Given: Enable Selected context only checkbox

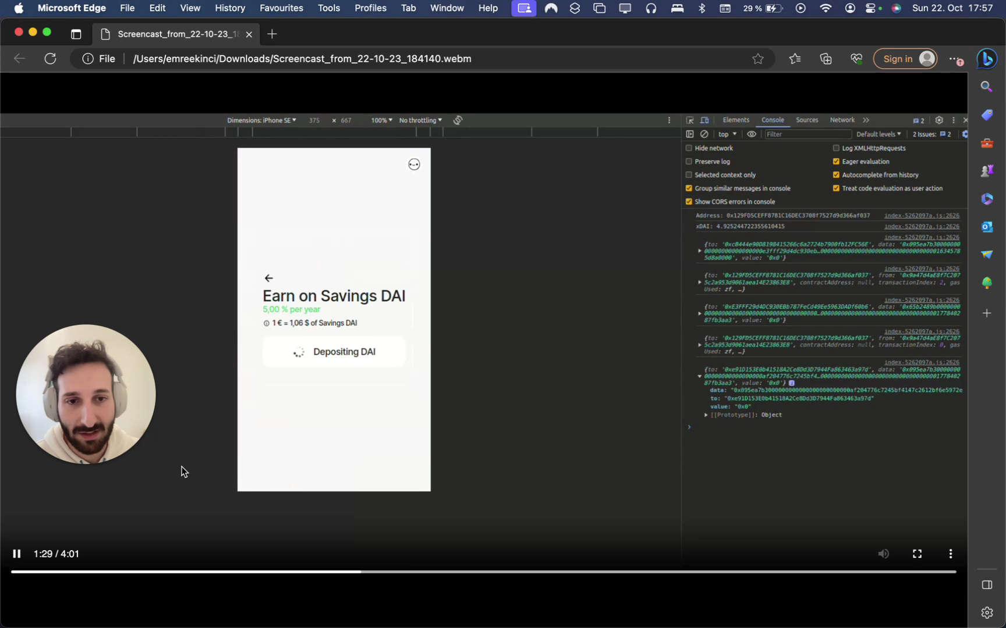Looking at the screenshot, I should point(689,175).
